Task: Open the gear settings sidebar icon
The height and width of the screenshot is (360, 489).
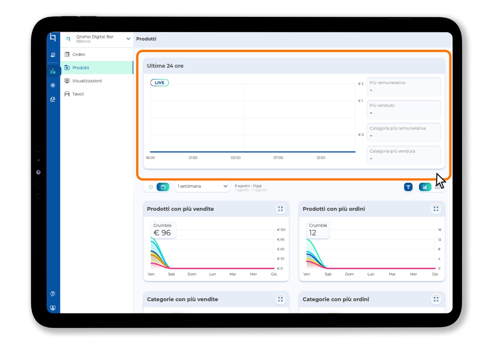Action: (x=53, y=85)
